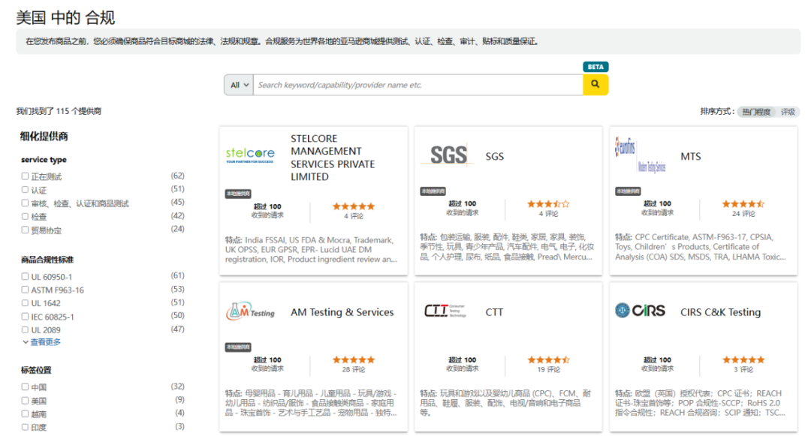View the 4 评论 reviews for SGS
Screen dimensions: 811x436
click(548, 213)
